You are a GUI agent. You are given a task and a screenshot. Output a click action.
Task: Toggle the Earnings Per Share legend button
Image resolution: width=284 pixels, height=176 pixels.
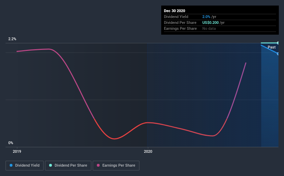point(116,166)
